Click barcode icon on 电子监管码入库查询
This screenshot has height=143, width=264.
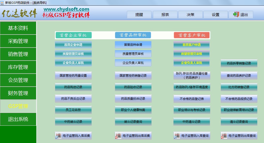177,135
